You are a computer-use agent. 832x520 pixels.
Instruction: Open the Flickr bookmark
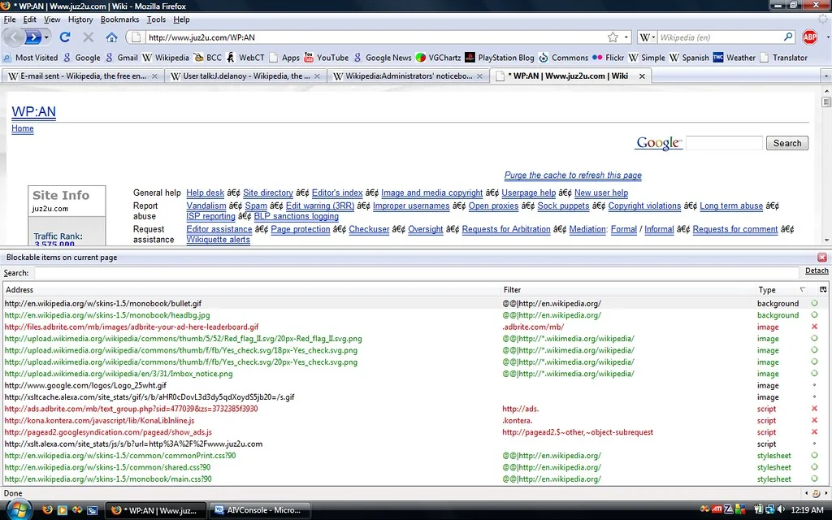coord(608,58)
